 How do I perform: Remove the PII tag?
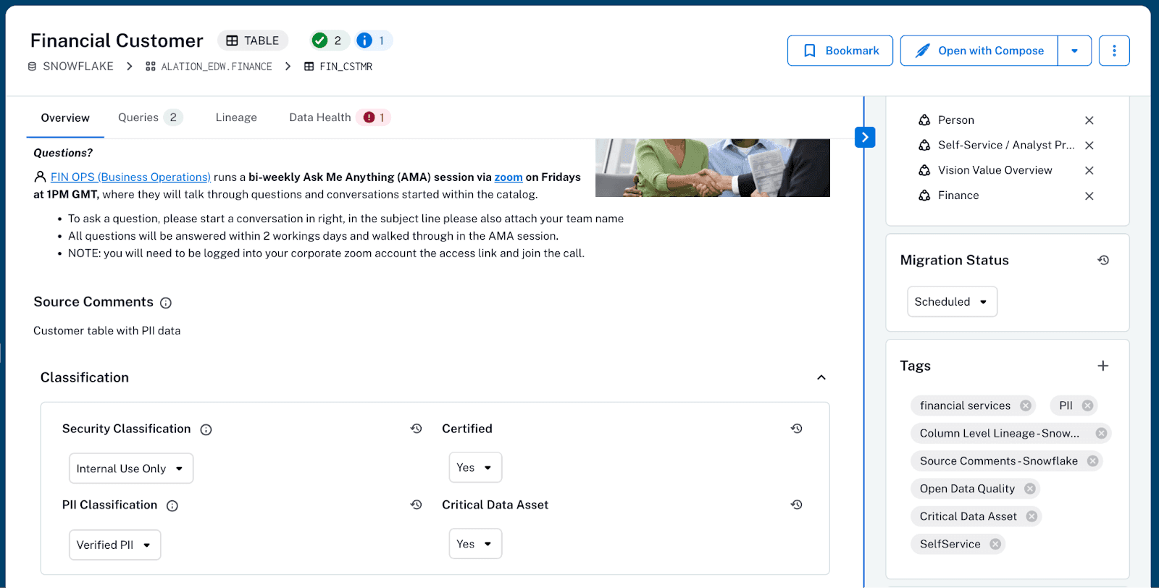1087,406
